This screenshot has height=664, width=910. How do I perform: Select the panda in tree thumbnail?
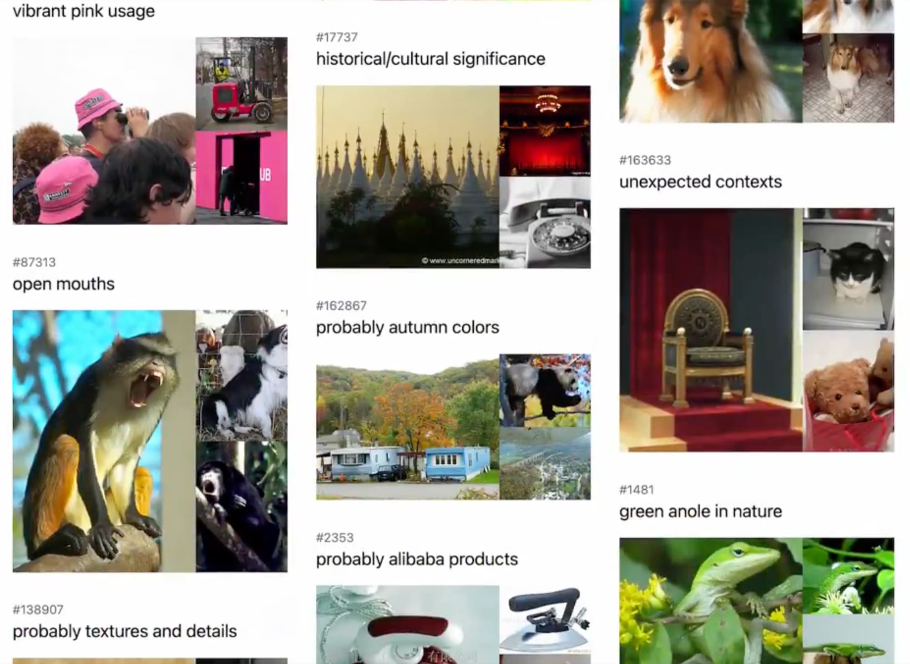point(545,390)
